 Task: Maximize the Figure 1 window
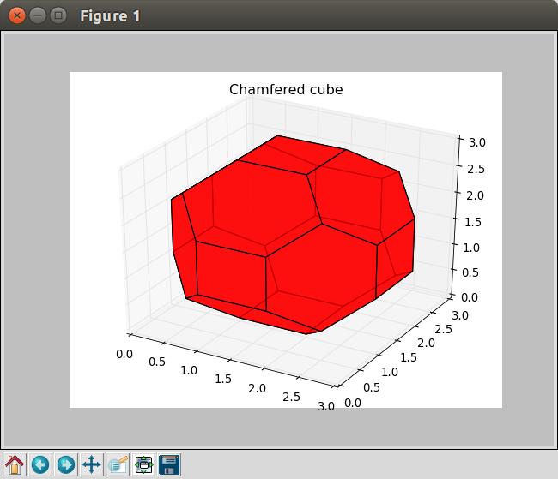tap(58, 15)
